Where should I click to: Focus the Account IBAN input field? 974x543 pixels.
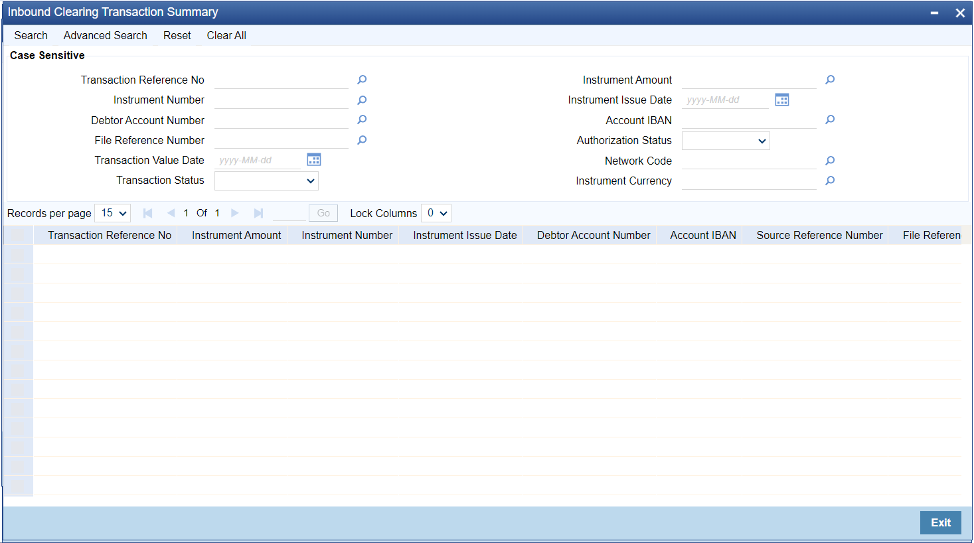coord(749,120)
